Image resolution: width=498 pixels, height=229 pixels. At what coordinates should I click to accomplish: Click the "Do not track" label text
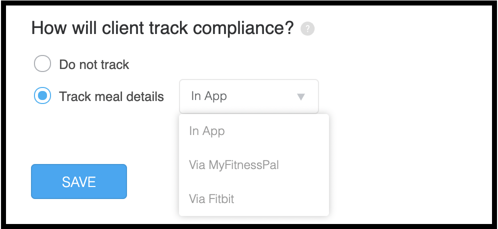click(94, 64)
